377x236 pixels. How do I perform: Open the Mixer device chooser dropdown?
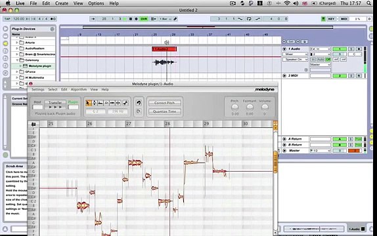click(x=296, y=54)
